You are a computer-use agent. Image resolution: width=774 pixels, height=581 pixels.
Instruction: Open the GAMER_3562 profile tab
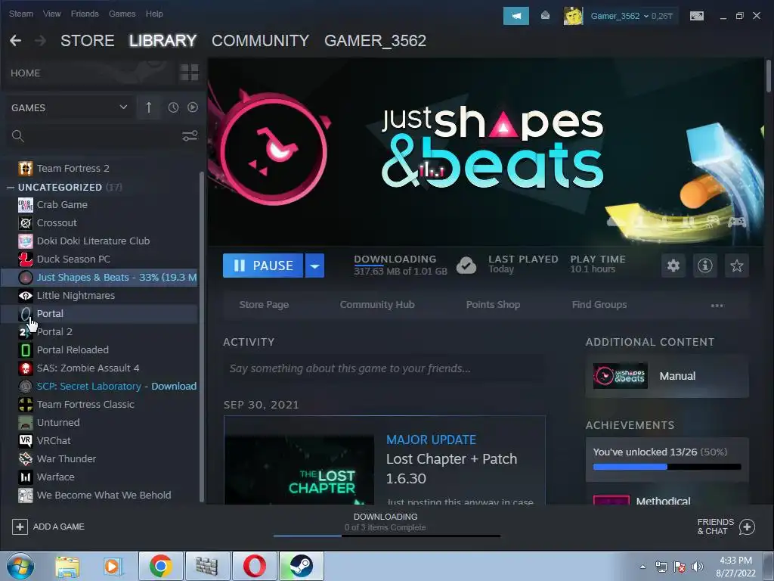tap(375, 41)
